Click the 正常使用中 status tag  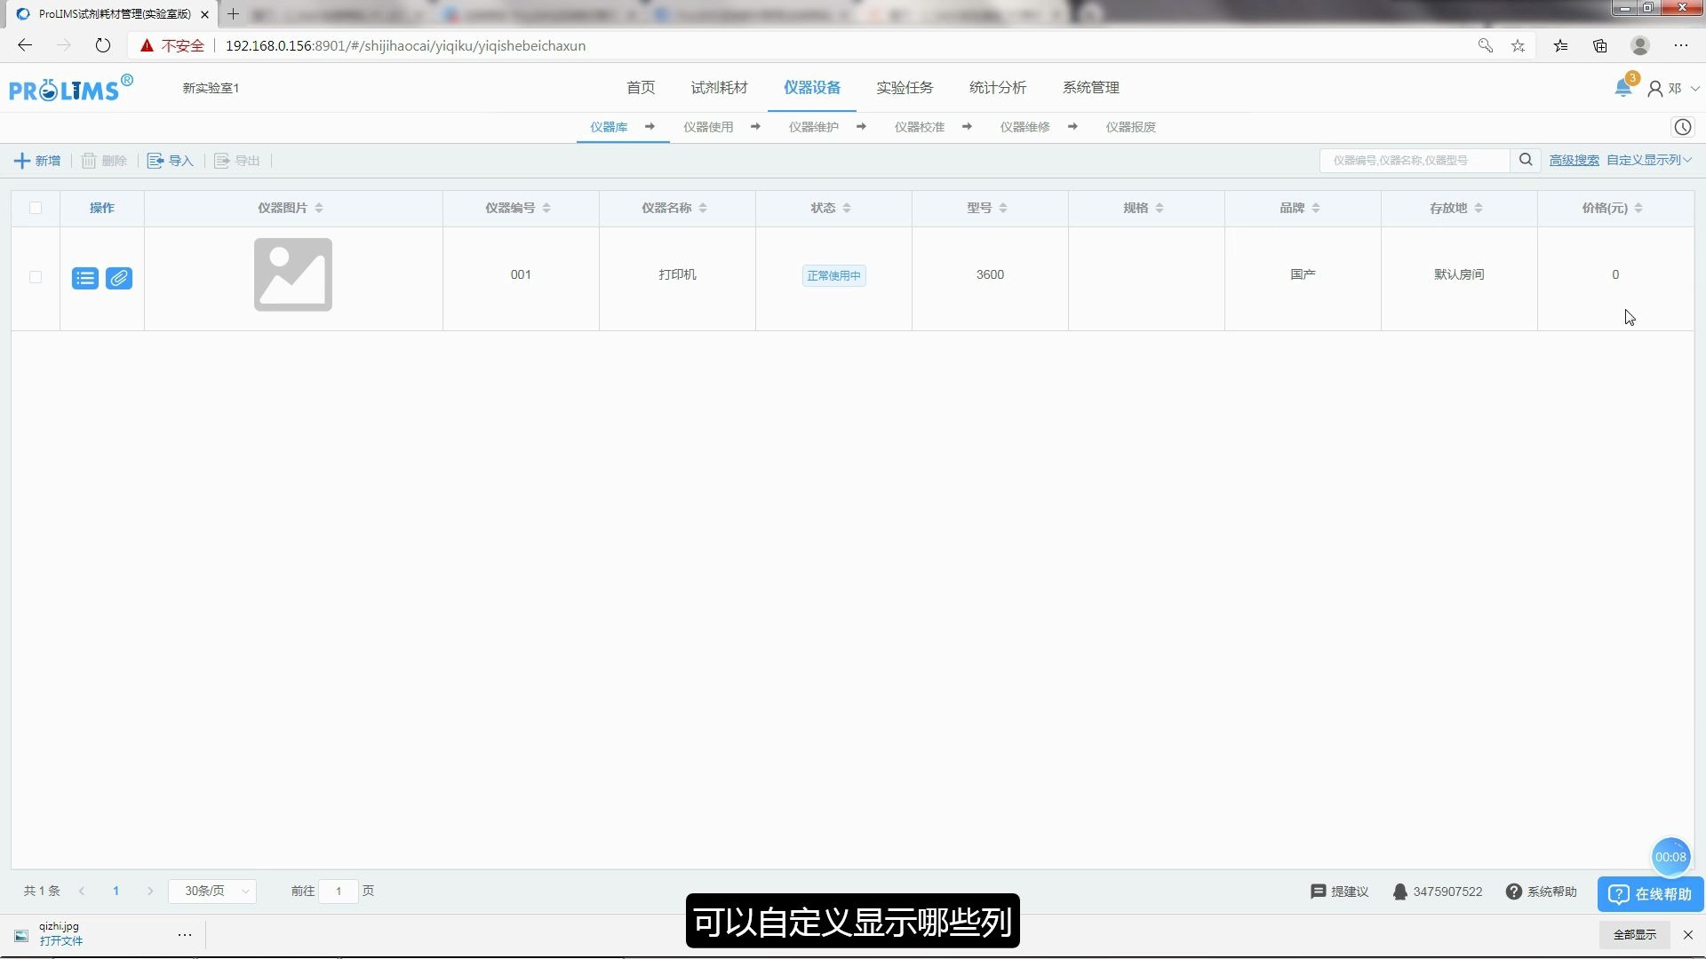click(x=833, y=275)
